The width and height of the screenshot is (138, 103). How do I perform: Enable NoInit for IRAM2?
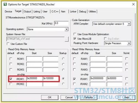pos(127,84)
